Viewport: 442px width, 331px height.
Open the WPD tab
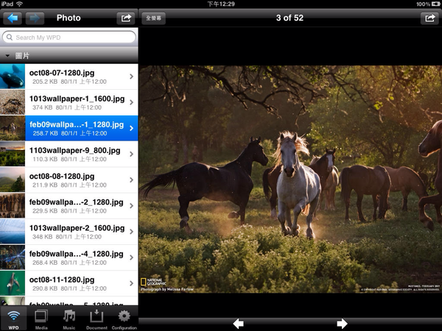pyautogui.click(x=13, y=318)
